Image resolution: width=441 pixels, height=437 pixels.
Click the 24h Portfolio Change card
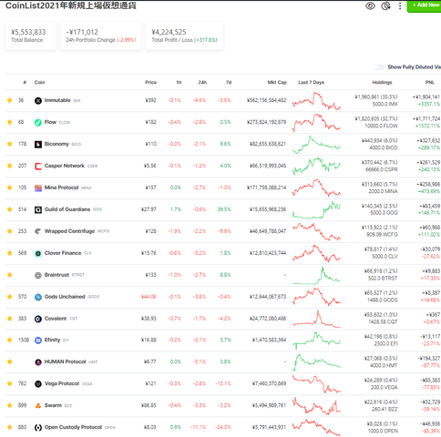101,36
